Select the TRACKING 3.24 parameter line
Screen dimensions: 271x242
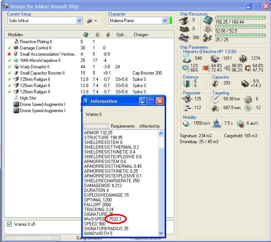coord(99,210)
